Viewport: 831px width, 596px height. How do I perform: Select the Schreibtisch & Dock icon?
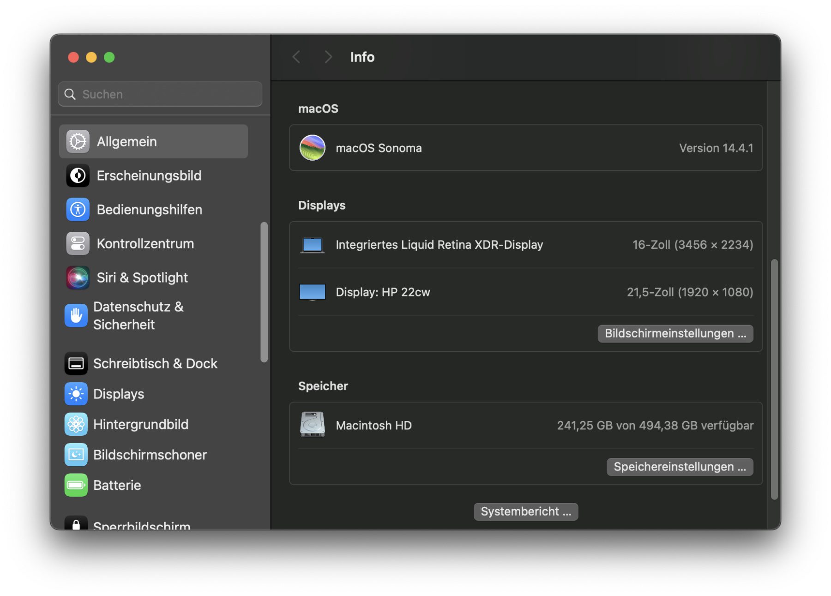click(x=76, y=364)
